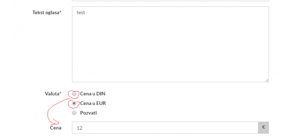Click the "Cena u EUR" label text
This screenshot has height=139, width=303.
93,103
